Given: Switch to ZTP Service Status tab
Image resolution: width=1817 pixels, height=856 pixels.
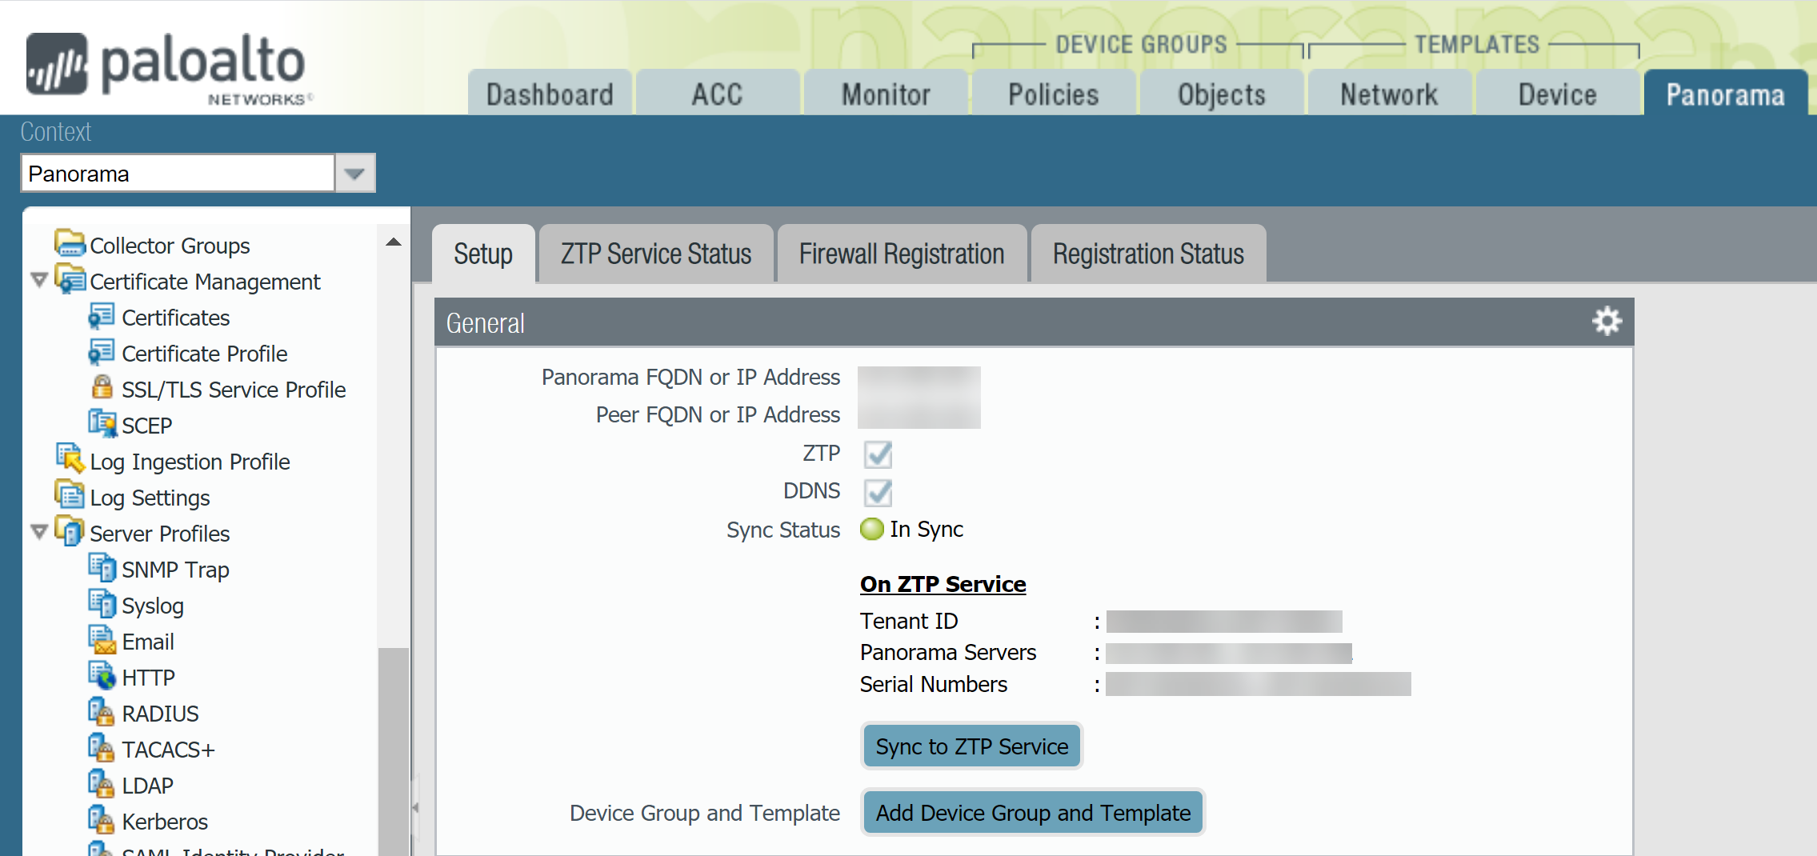Looking at the screenshot, I should [x=655, y=254].
